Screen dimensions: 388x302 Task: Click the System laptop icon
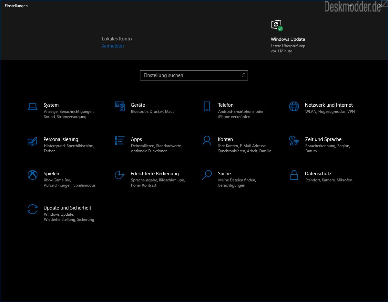coord(33,106)
